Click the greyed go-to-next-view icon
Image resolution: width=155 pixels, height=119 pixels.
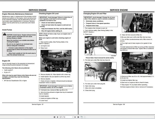click(x=85, y=117)
